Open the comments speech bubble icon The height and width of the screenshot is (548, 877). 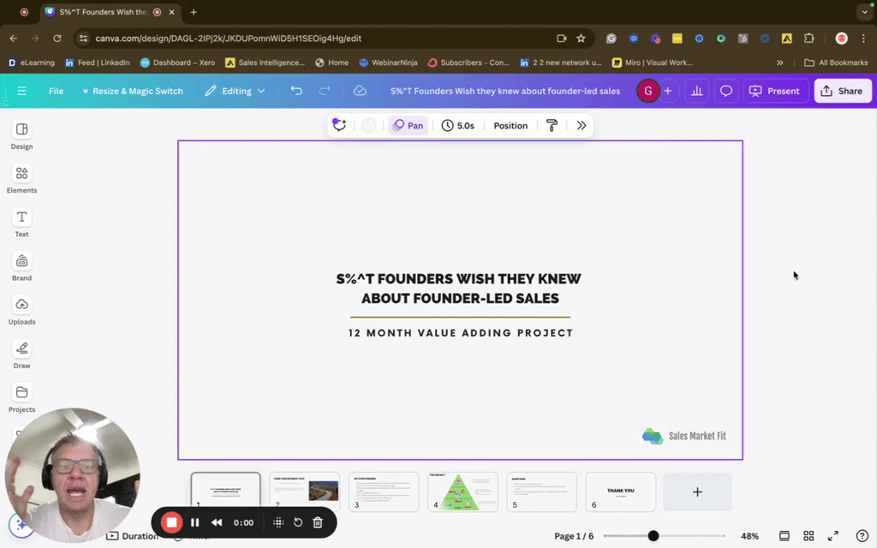726,91
